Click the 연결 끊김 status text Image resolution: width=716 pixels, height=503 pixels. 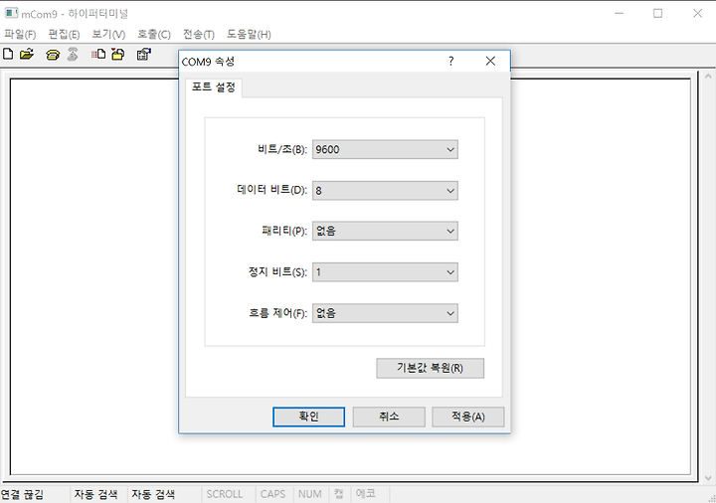(22, 494)
